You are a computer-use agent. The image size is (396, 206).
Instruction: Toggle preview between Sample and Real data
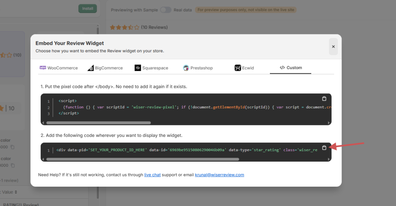pos(166,10)
